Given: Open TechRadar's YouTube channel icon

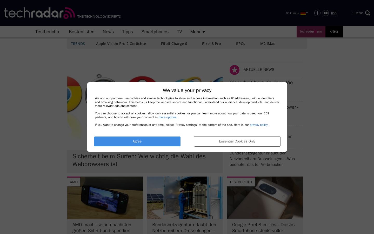Looking at the screenshot, I should pos(325,13).
